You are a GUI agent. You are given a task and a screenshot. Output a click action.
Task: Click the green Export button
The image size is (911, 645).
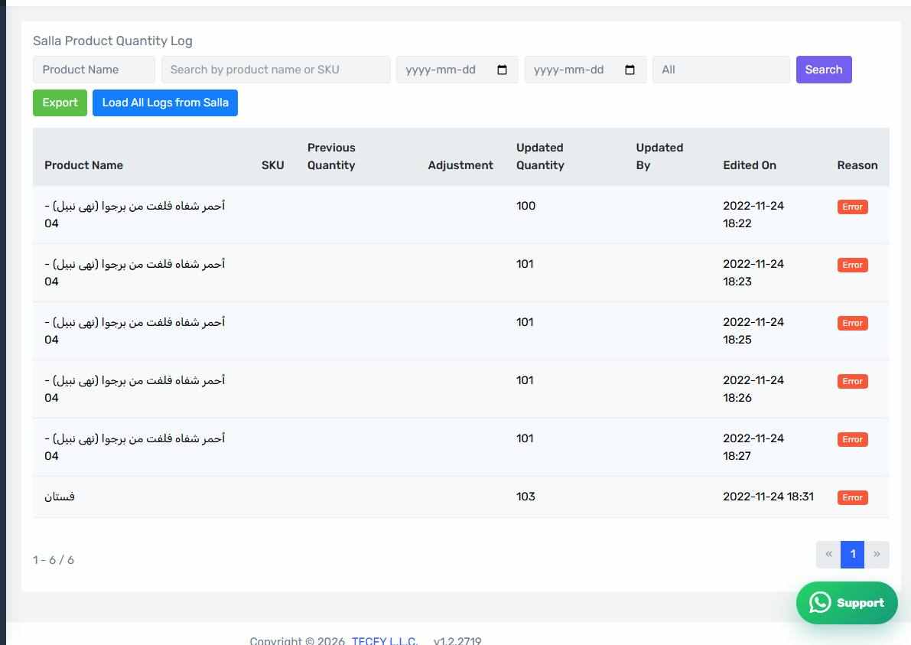click(x=60, y=103)
